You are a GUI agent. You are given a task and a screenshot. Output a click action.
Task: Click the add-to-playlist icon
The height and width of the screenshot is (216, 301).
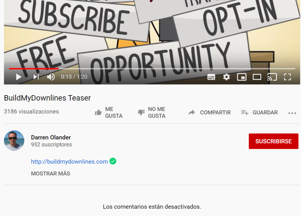click(x=245, y=112)
